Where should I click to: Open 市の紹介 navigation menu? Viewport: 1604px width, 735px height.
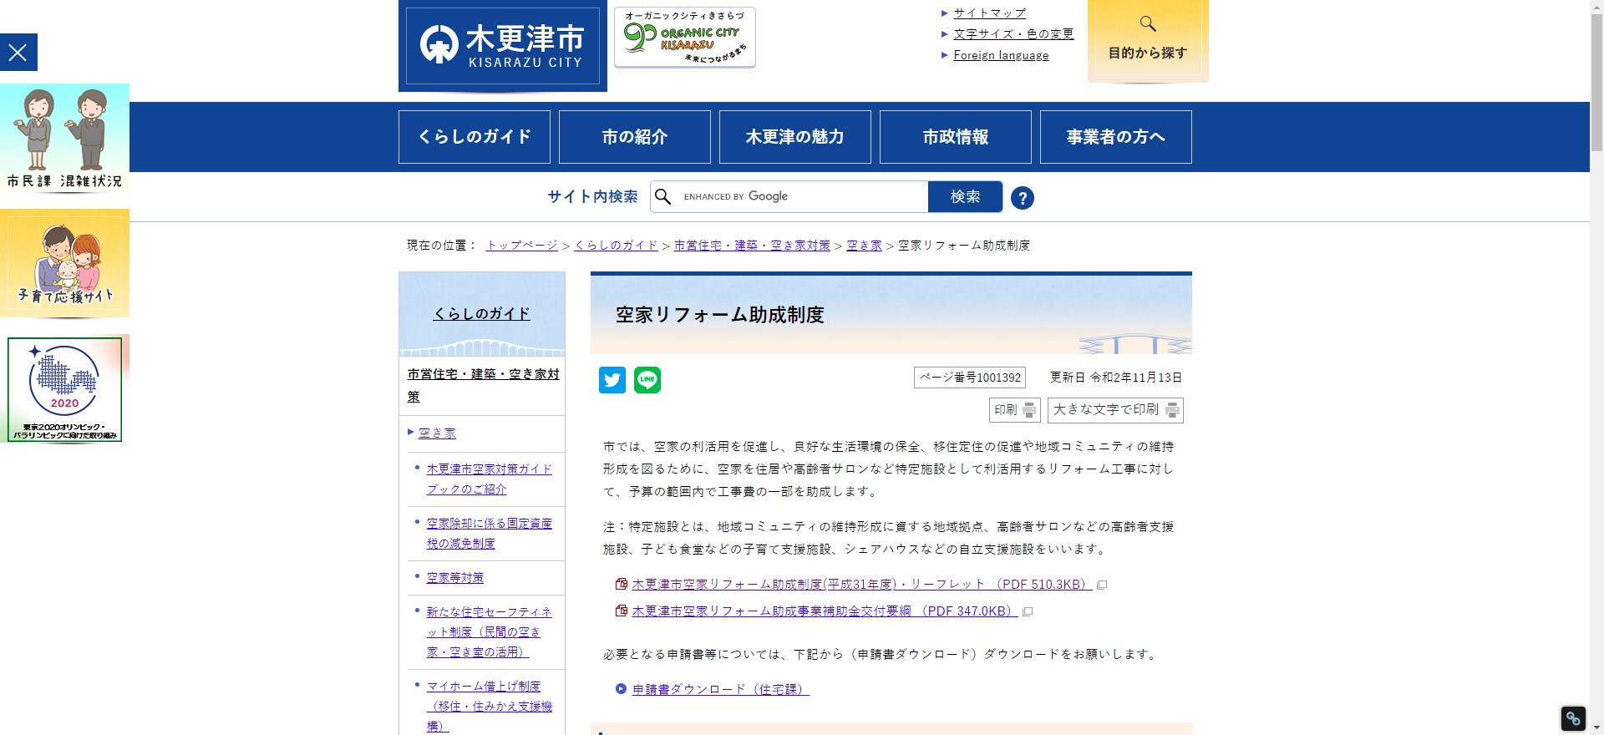click(635, 137)
